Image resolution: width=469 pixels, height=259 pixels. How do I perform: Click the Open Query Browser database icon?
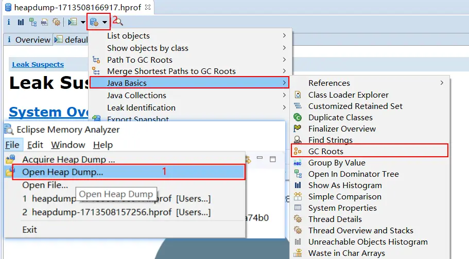[x=94, y=22]
